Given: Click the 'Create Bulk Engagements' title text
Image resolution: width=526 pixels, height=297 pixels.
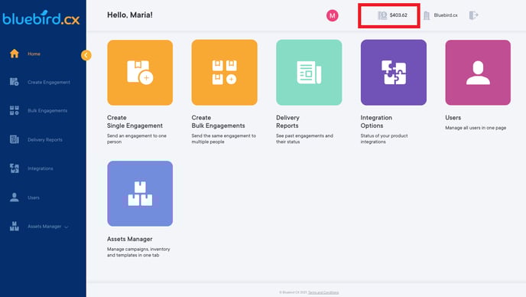Looking at the screenshot, I should pyautogui.click(x=218, y=122).
